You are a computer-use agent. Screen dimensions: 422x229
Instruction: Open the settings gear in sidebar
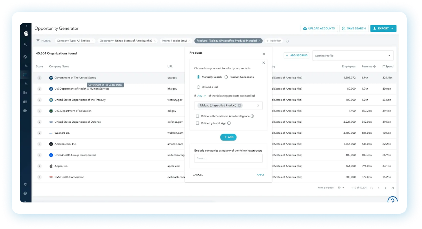coord(25,184)
